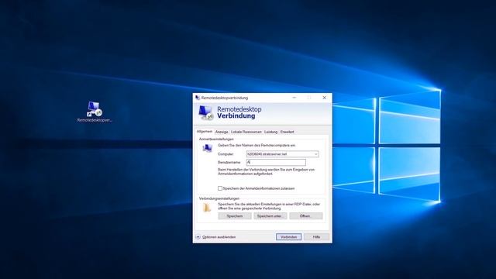Click the Optionen ausblenden link
496x279 pixels.
pos(219,237)
